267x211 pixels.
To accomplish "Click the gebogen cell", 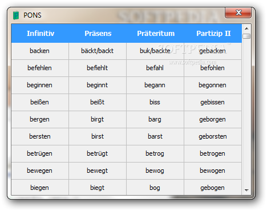I will tap(213, 188).
